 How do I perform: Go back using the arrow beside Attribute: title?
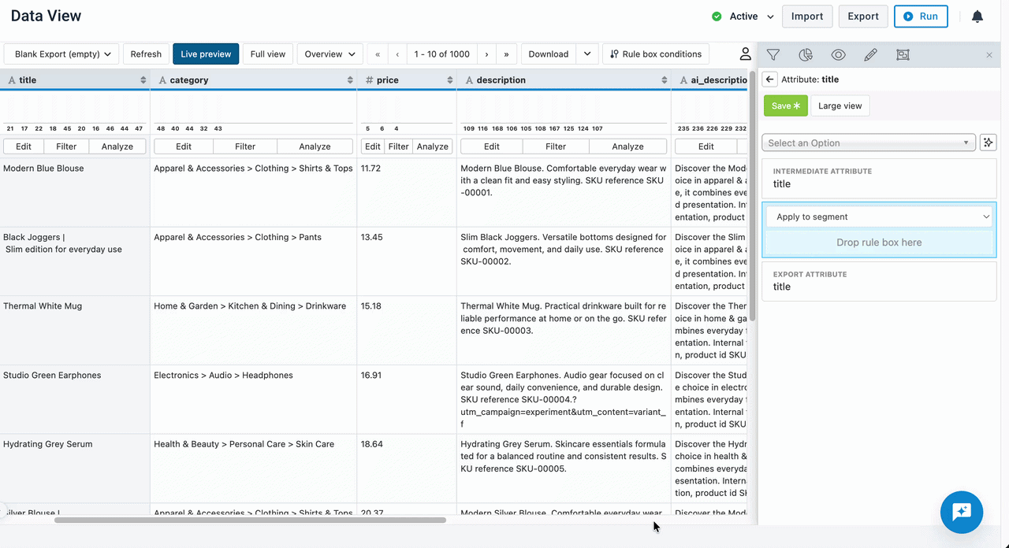coord(770,80)
